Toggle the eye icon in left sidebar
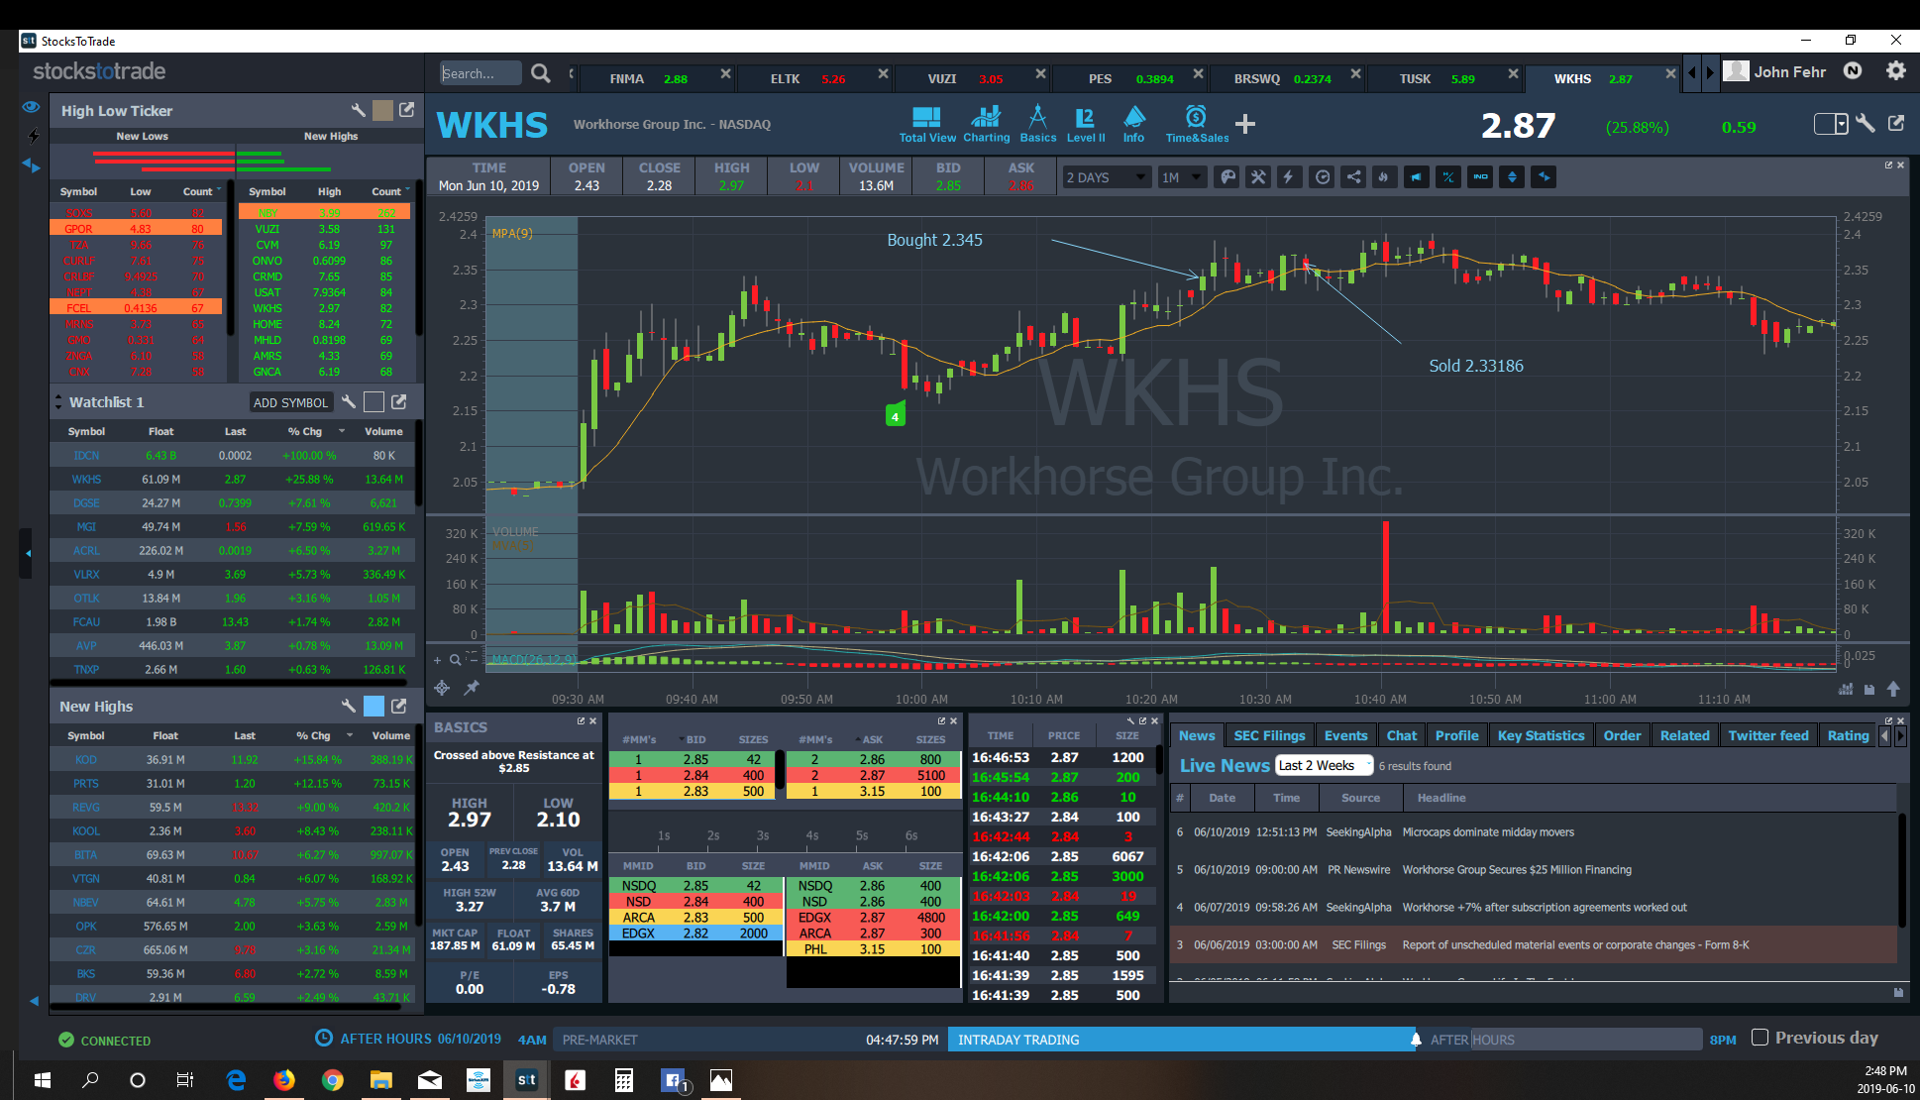The height and width of the screenshot is (1100, 1920). (31, 107)
